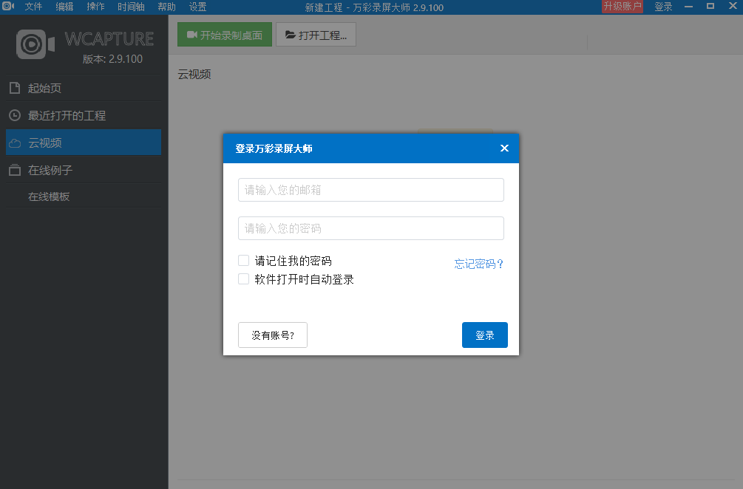Viewport: 743px width, 489px height.
Task: Click the 没有账号? button
Action: pos(273,335)
